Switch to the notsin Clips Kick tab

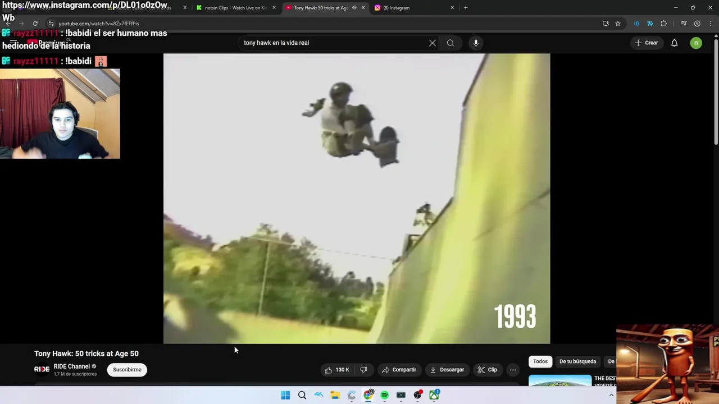click(236, 8)
